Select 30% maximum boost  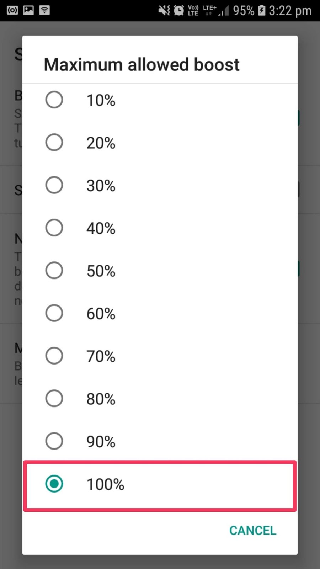coord(54,185)
